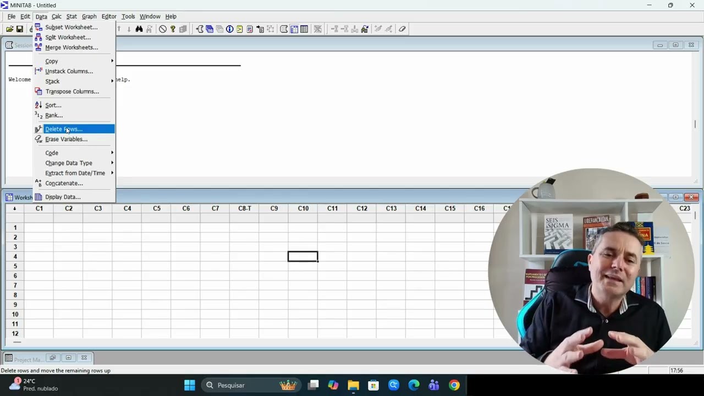The width and height of the screenshot is (704, 396).
Task: Click the Close All Graphs toolbar icon
Action: [317, 29]
